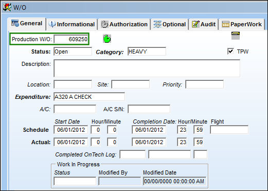Go to the Audit tab
The width and height of the screenshot is (268, 191).
(204, 24)
